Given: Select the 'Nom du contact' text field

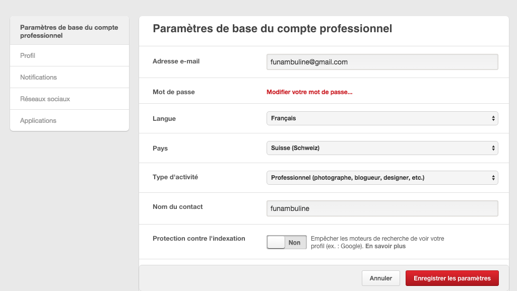Looking at the screenshot, I should click(x=381, y=208).
